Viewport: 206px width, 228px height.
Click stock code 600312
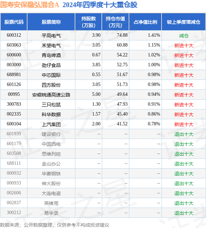click(14, 35)
